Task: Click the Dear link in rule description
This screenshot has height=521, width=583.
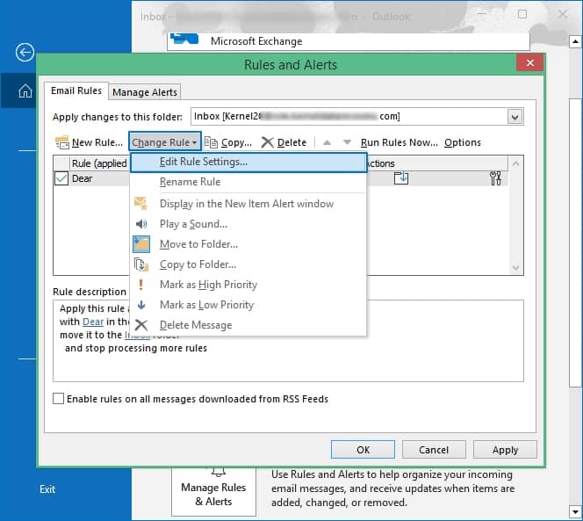Action: coord(93,322)
